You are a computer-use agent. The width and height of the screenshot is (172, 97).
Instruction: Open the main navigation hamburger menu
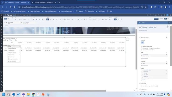click(1, 15)
